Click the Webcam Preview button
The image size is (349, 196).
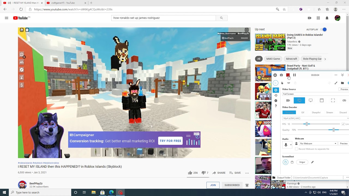pyautogui.click(x=344, y=143)
